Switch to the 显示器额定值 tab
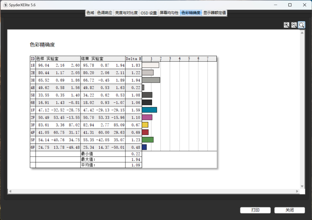The height and width of the screenshot is (220, 312). coord(214,13)
